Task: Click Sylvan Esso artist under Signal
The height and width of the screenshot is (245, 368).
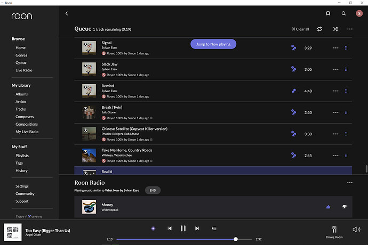Action: point(109,47)
